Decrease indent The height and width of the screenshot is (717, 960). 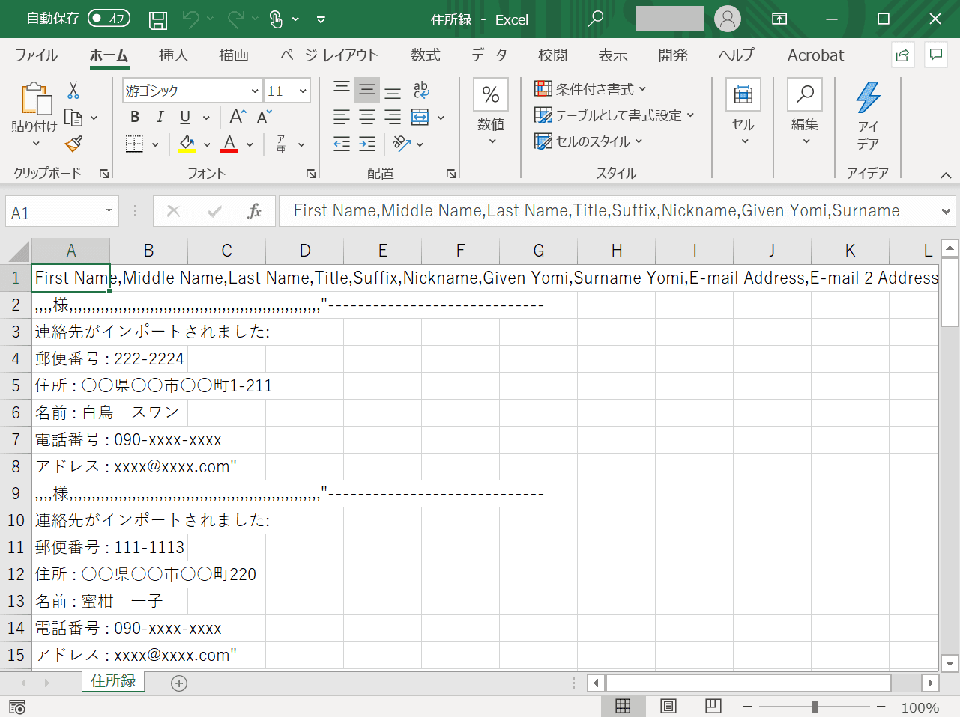click(x=342, y=144)
